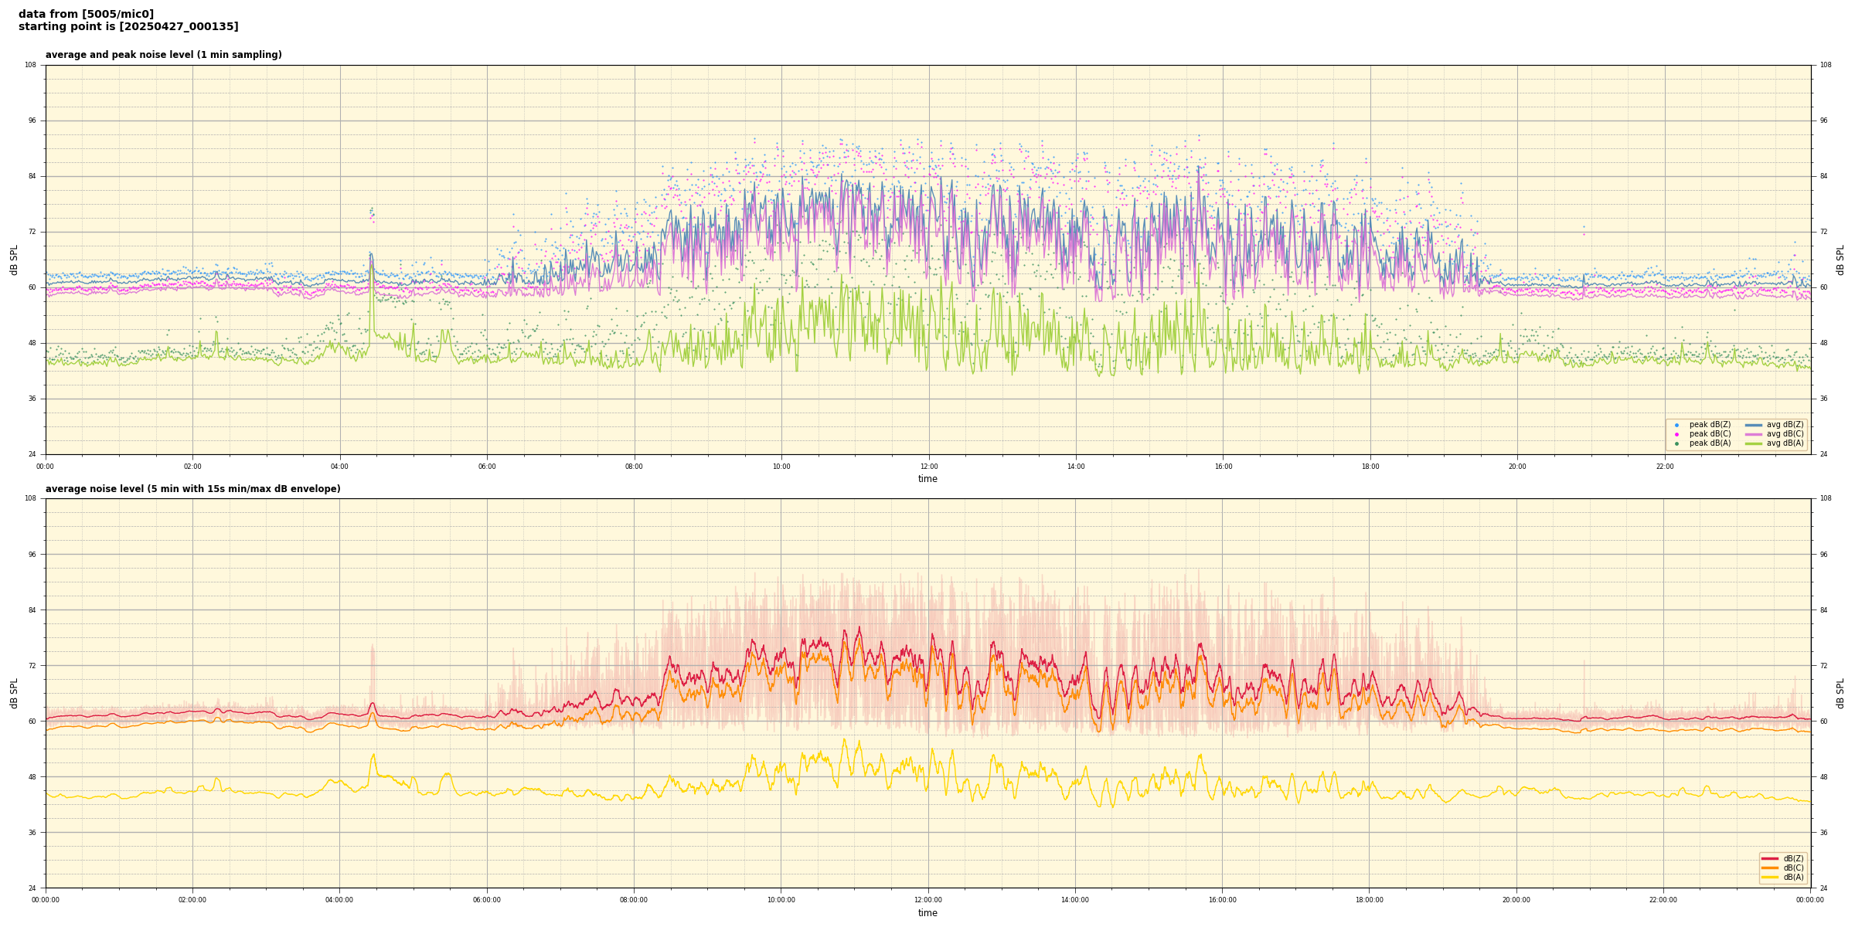Click the 08:00:00 tick label on the bottom chart

coord(634,900)
